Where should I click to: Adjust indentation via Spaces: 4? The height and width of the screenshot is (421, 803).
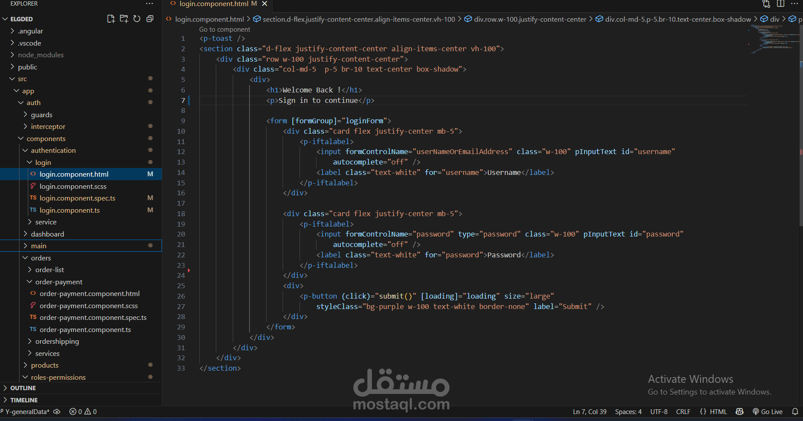pos(628,411)
